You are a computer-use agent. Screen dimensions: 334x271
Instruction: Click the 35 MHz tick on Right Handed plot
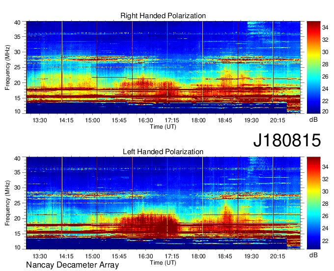click(18, 37)
